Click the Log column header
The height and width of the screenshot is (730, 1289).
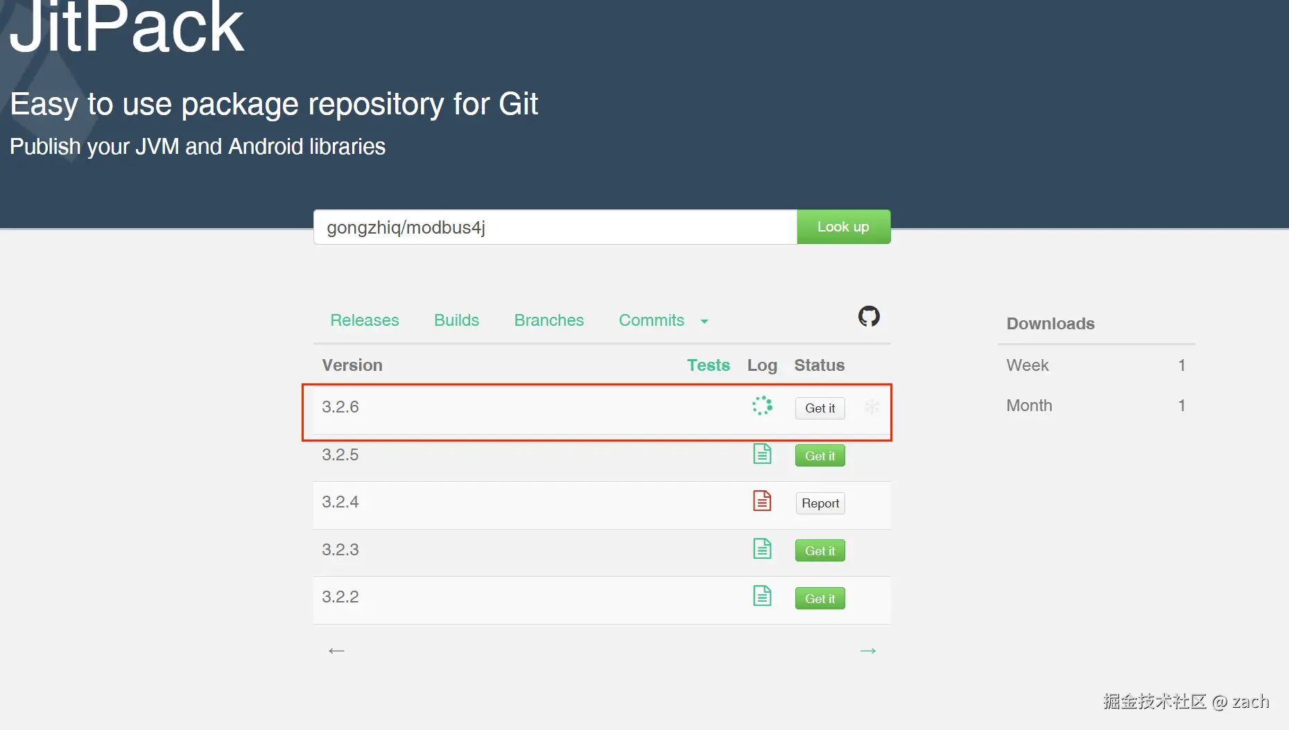tap(762, 365)
